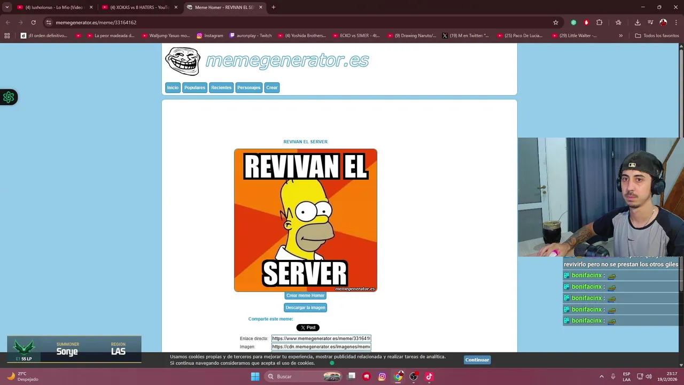Image resolution: width=684 pixels, height=385 pixels.
Task: Open the Chrome extensions puzzle icon
Action: pos(599,22)
